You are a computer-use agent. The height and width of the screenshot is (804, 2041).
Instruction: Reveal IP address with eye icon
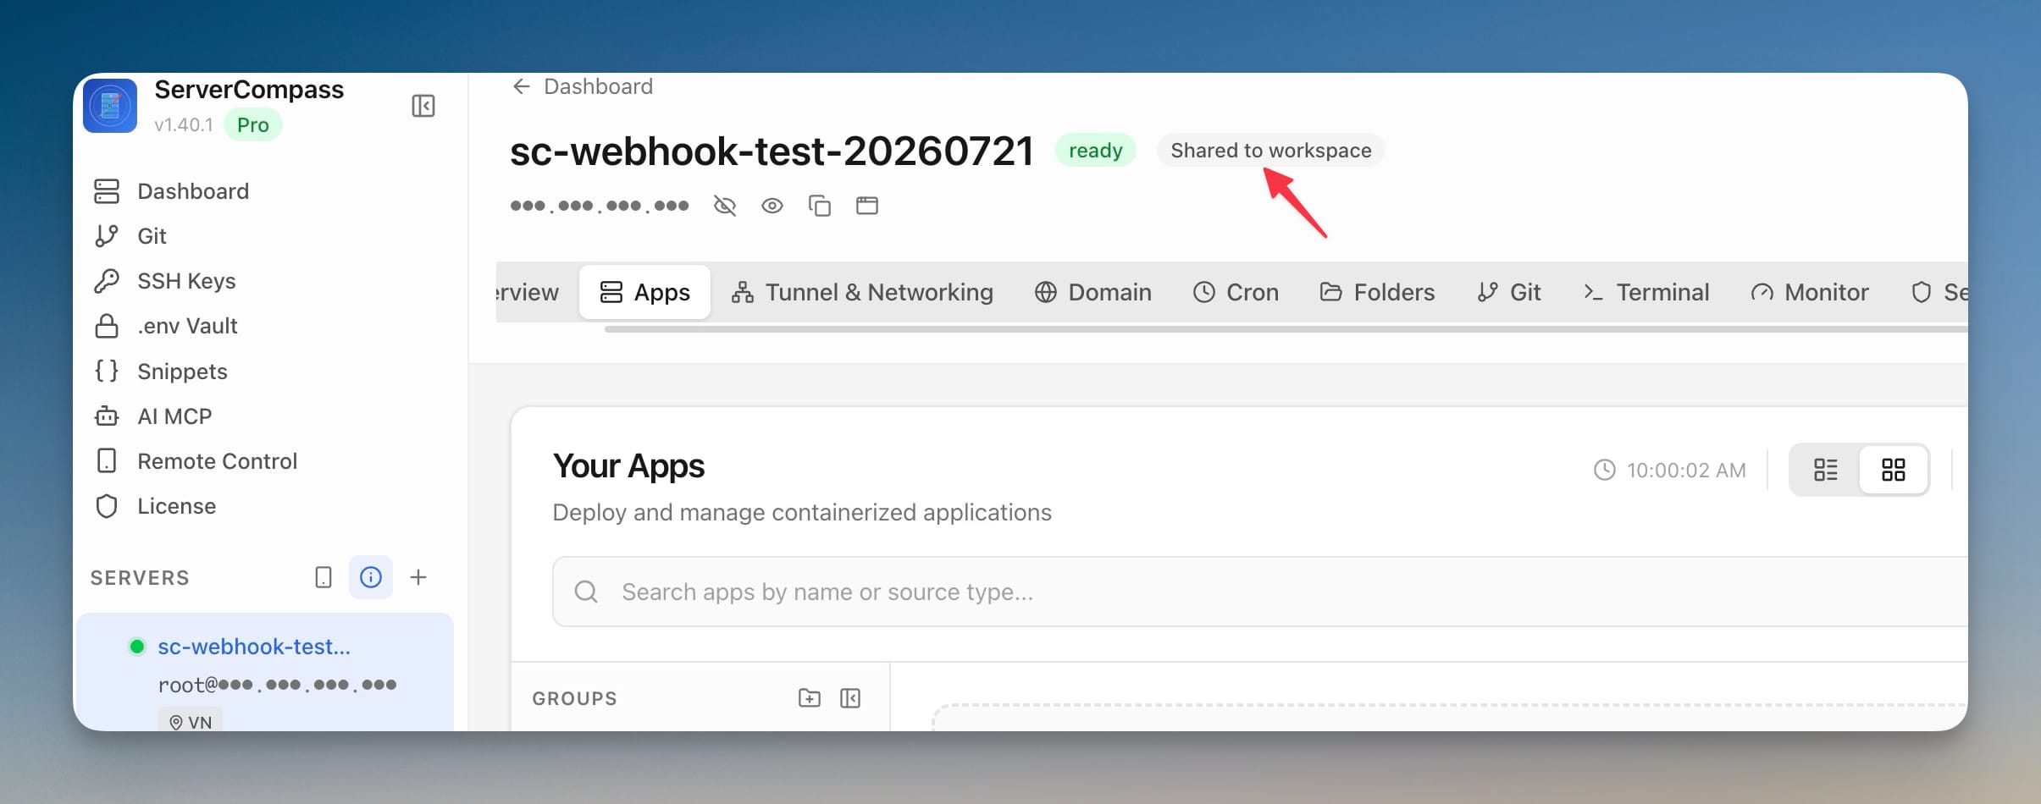772,206
